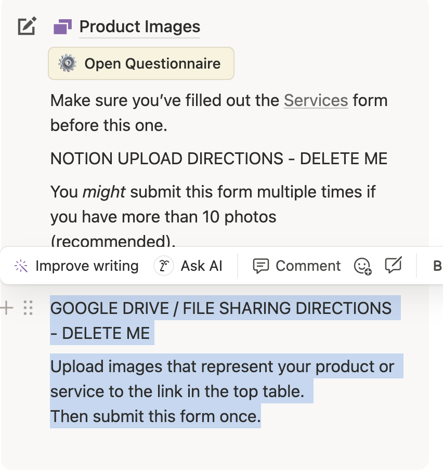The height and width of the screenshot is (473, 443).
Task: Choose Improve writing in the toolbar
Action: point(76,266)
